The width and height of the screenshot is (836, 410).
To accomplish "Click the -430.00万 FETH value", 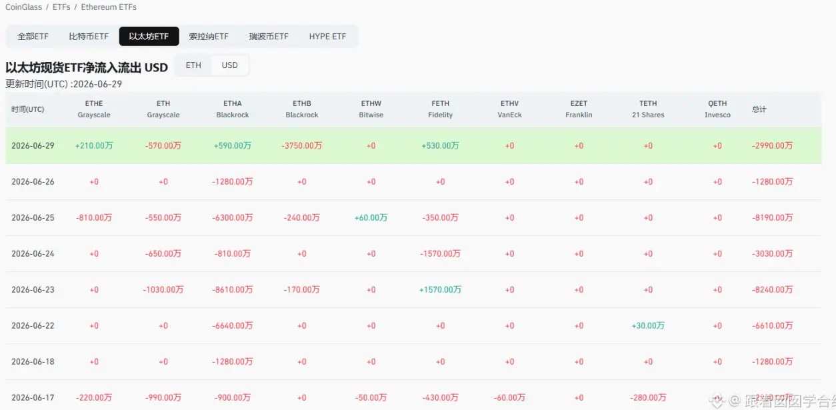I will tap(441, 397).
